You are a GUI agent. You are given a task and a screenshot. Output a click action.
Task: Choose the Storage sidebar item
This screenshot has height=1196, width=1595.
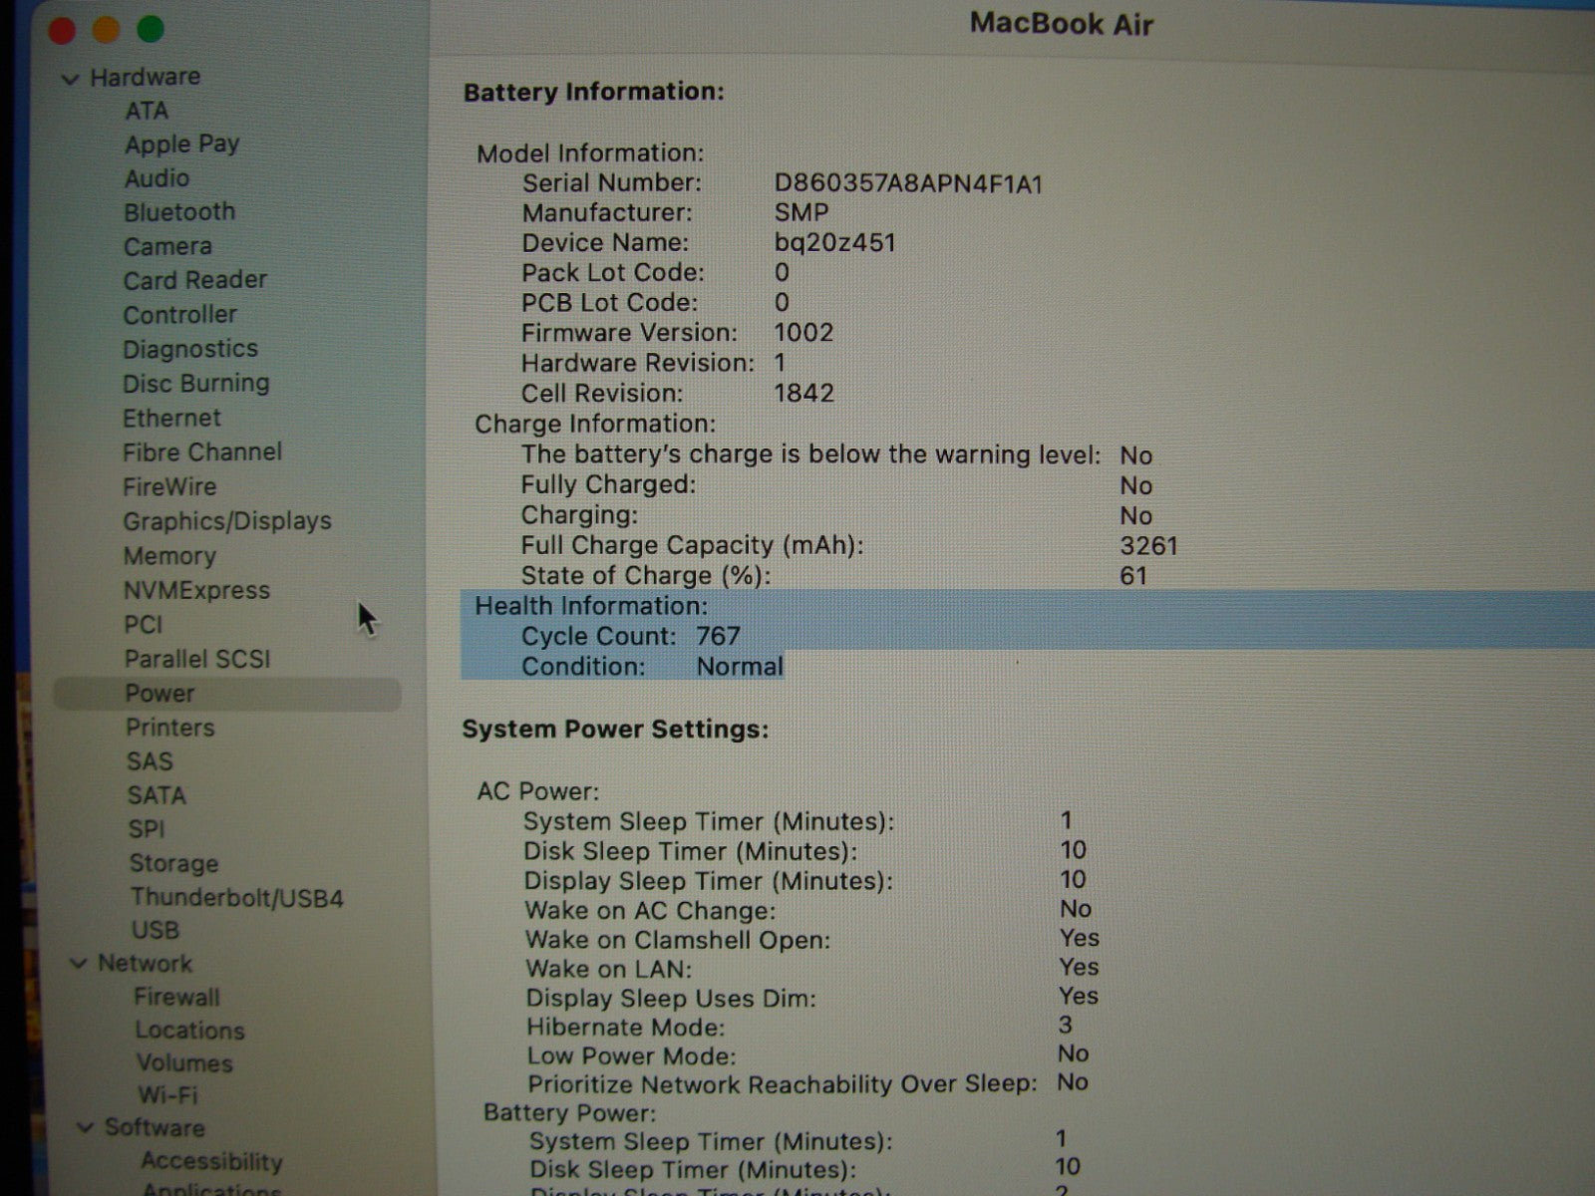pos(173,863)
